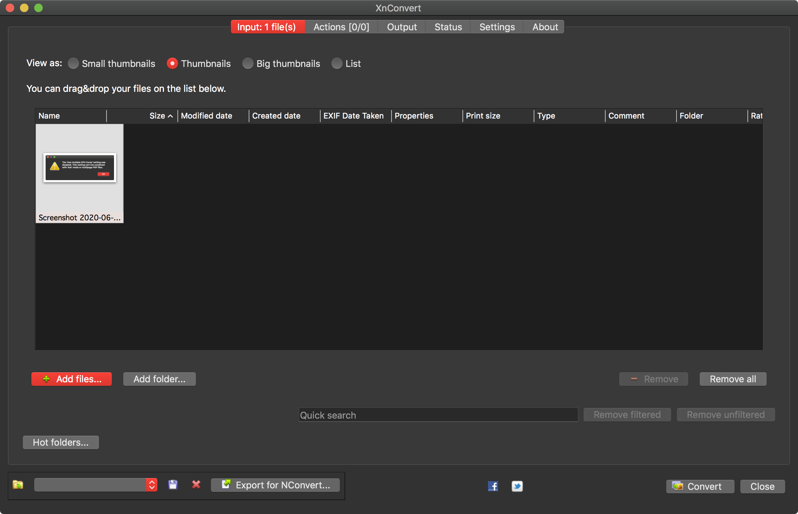Click the green plus on Add files
Image resolution: width=798 pixels, height=514 pixels.
(46, 379)
